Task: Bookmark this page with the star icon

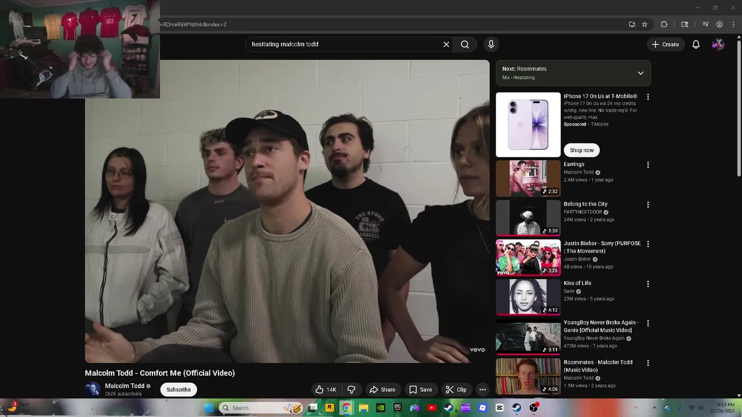Action: (x=645, y=24)
